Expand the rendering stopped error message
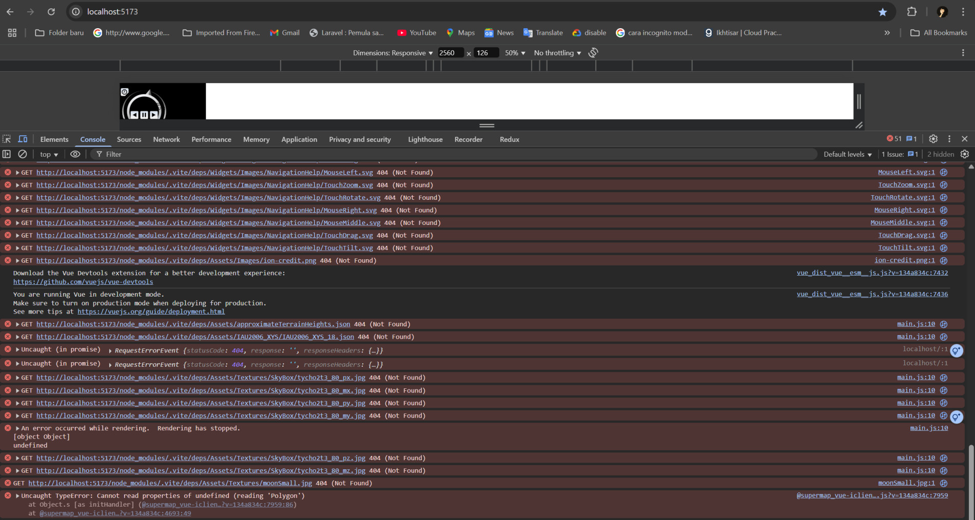 pos(17,428)
